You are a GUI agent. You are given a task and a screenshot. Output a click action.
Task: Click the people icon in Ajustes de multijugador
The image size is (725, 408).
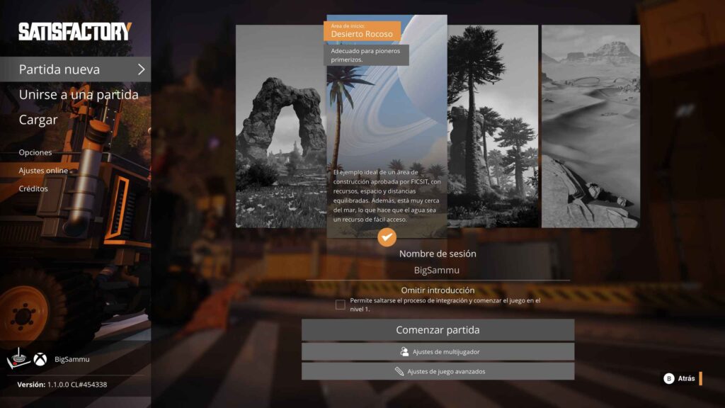click(x=404, y=351)
